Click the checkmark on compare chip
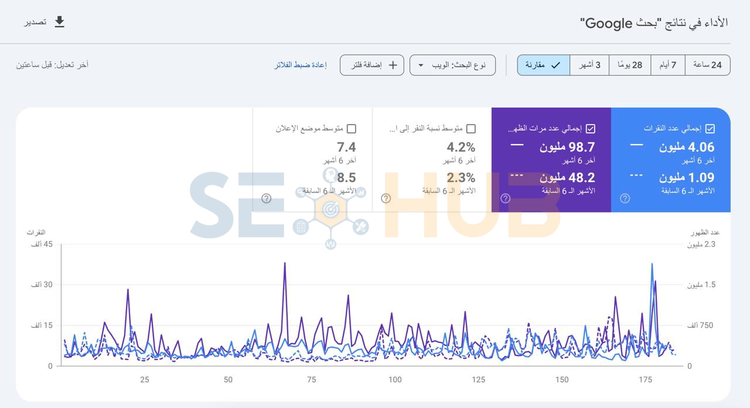This screenshot has width=750, height=408. [x=555, y=65]
